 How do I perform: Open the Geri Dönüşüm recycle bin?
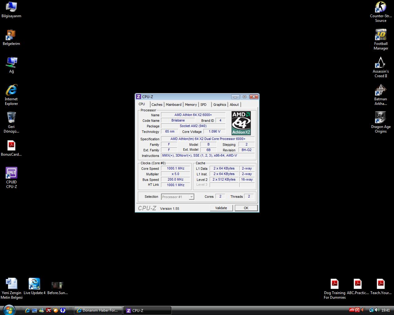click(x=11, y=122)
